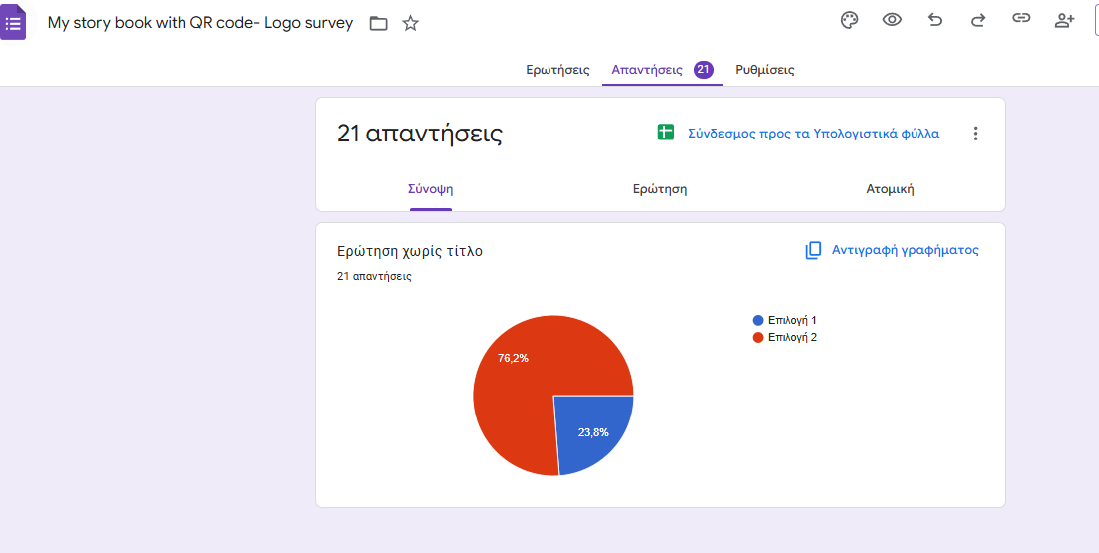Open the Google Forms home icon
Image resolution: width=1099 pixels, height=553 pixels.
point(13,23)
